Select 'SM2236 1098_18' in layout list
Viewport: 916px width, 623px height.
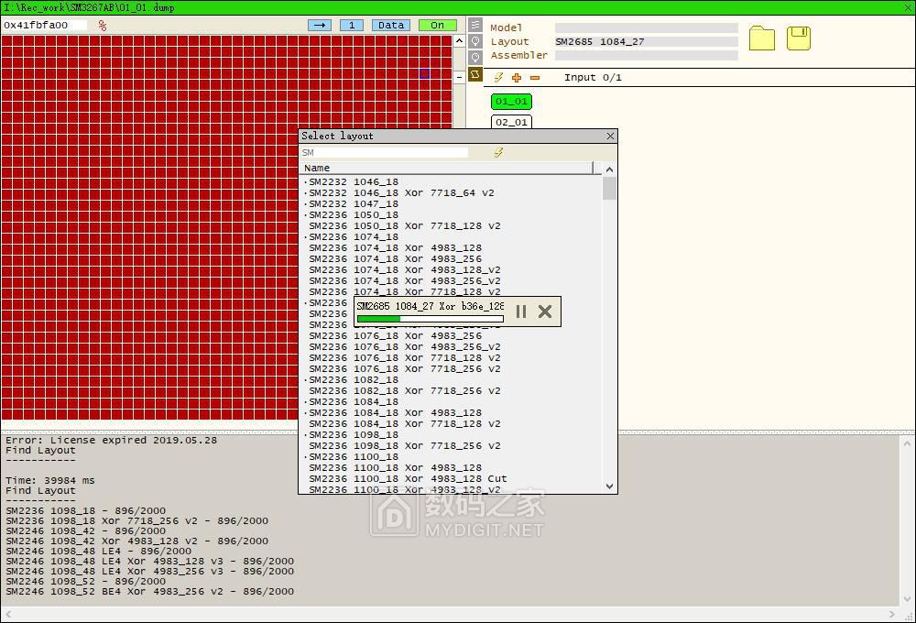(354, 435)
